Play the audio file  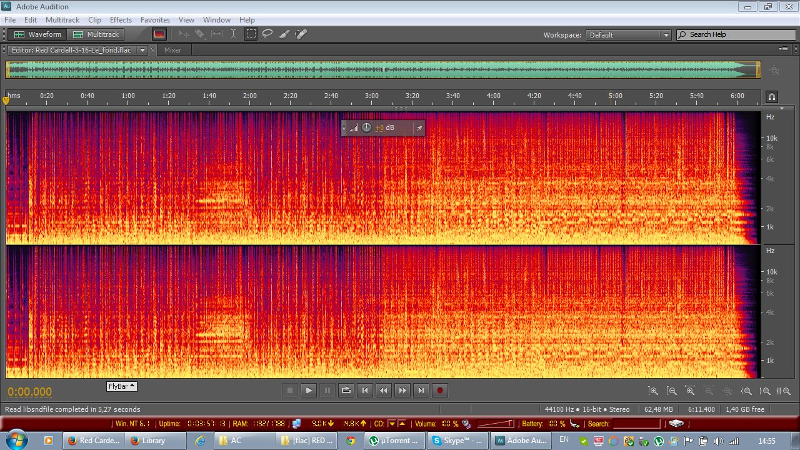point(309,391)
